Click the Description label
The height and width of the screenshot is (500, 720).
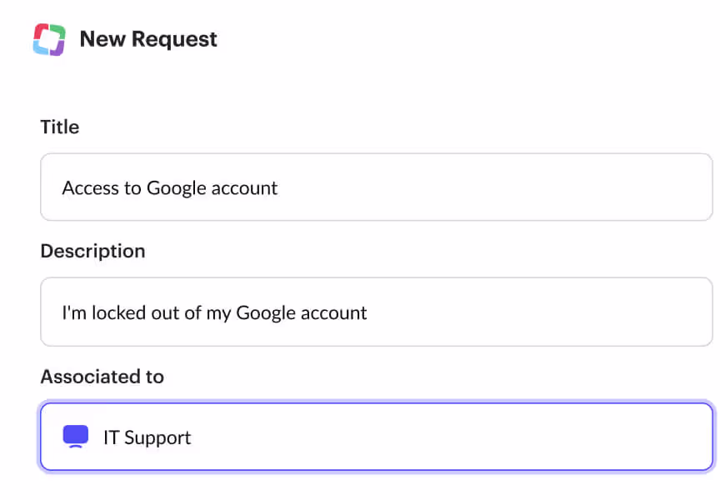coord(92,251)
